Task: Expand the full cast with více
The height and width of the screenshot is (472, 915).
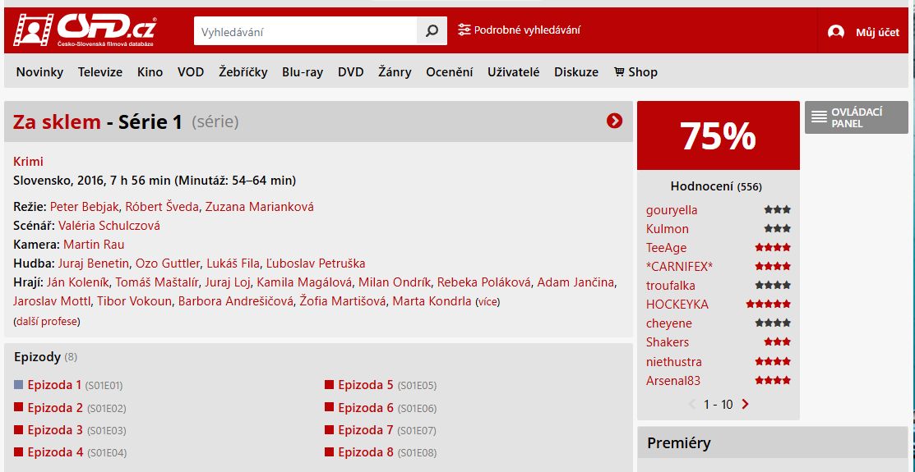Action: tap(488, 302)
